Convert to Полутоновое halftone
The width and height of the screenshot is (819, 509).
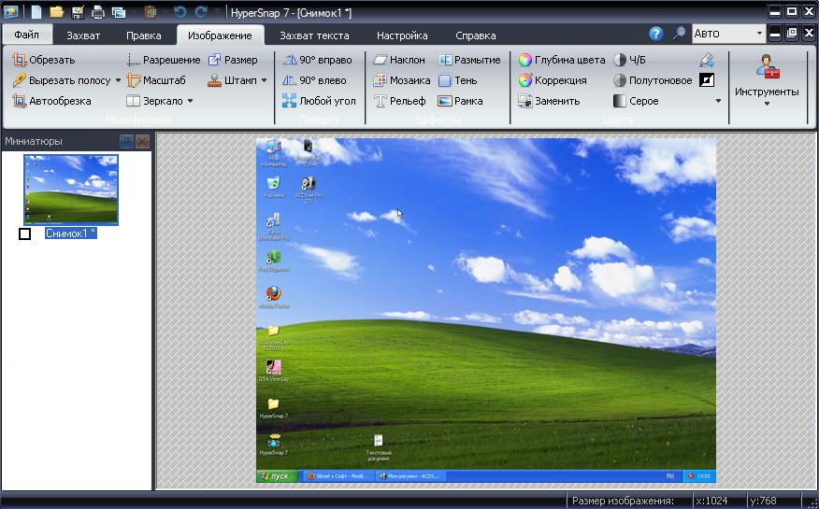[653, 80]
